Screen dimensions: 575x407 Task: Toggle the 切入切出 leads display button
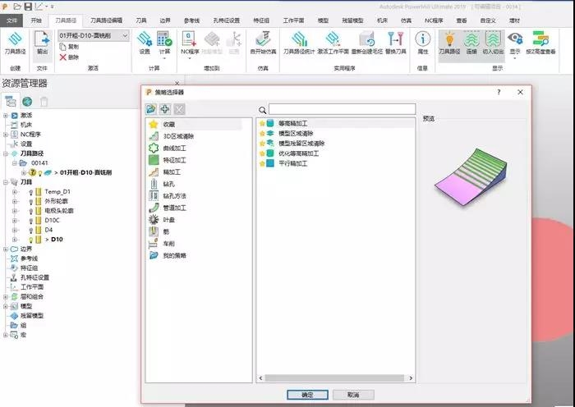pos(493,43)
